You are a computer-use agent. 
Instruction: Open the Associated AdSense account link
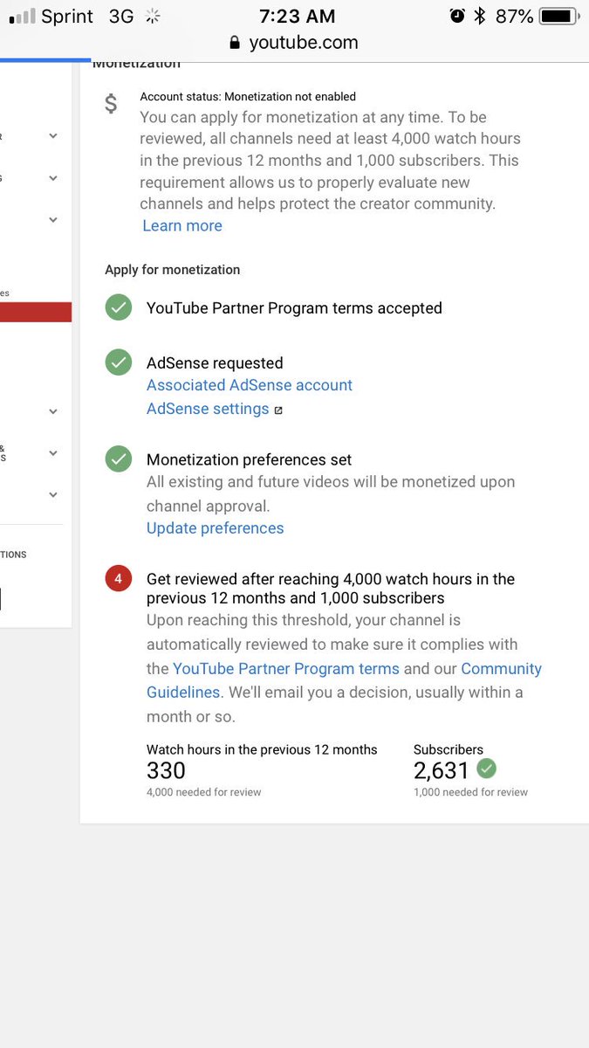250,385
